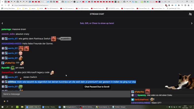
Task: Click the site lock icon in address bar
Action: [x=13, y=5]
